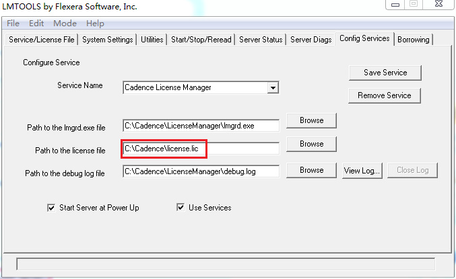Viewport: 456px width, 279px height.
Task: Open the File menu
Action: pyautogui.click(x=13, y=24)
